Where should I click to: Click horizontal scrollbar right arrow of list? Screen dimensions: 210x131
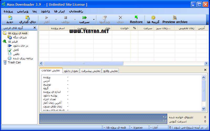(206, 63)
